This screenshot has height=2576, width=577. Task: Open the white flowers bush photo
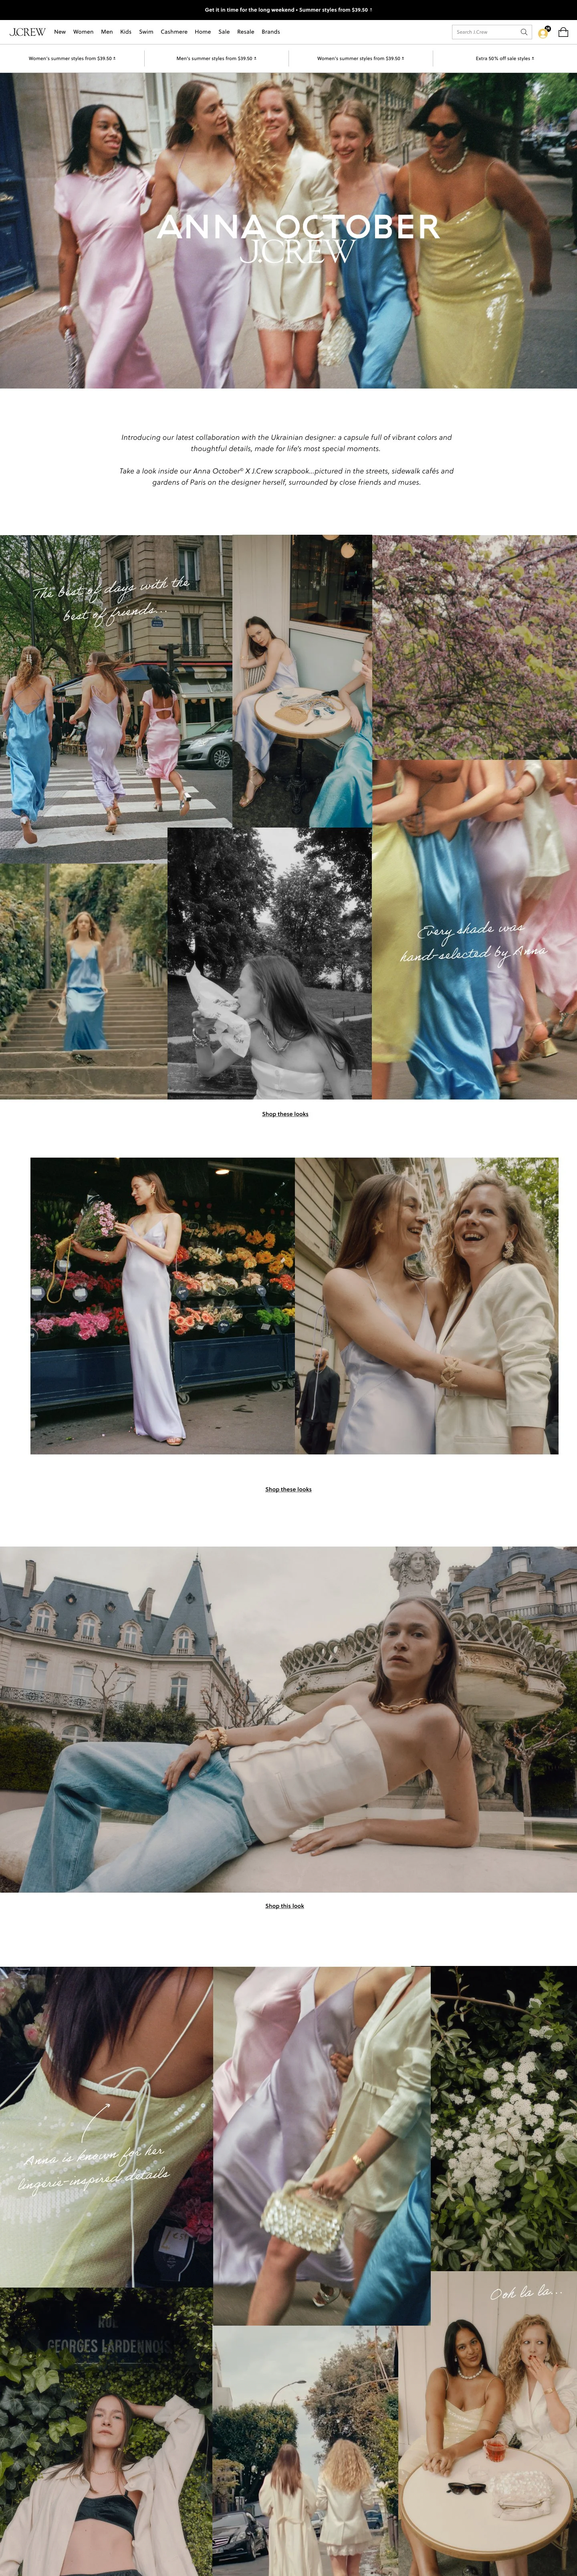tap(504, 2119)
